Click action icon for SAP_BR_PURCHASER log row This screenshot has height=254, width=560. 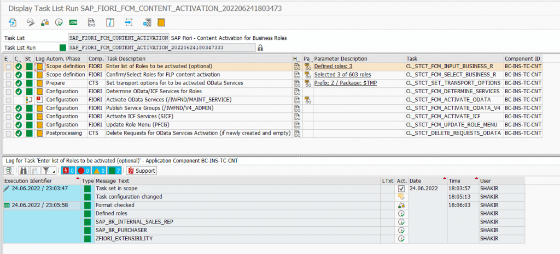tap(401, 230)
